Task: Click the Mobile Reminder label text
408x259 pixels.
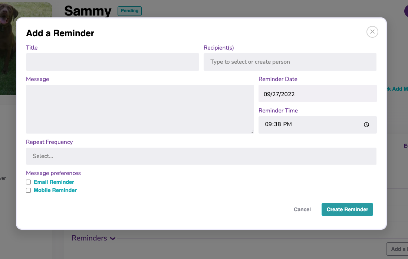Action: pos(55,190)
